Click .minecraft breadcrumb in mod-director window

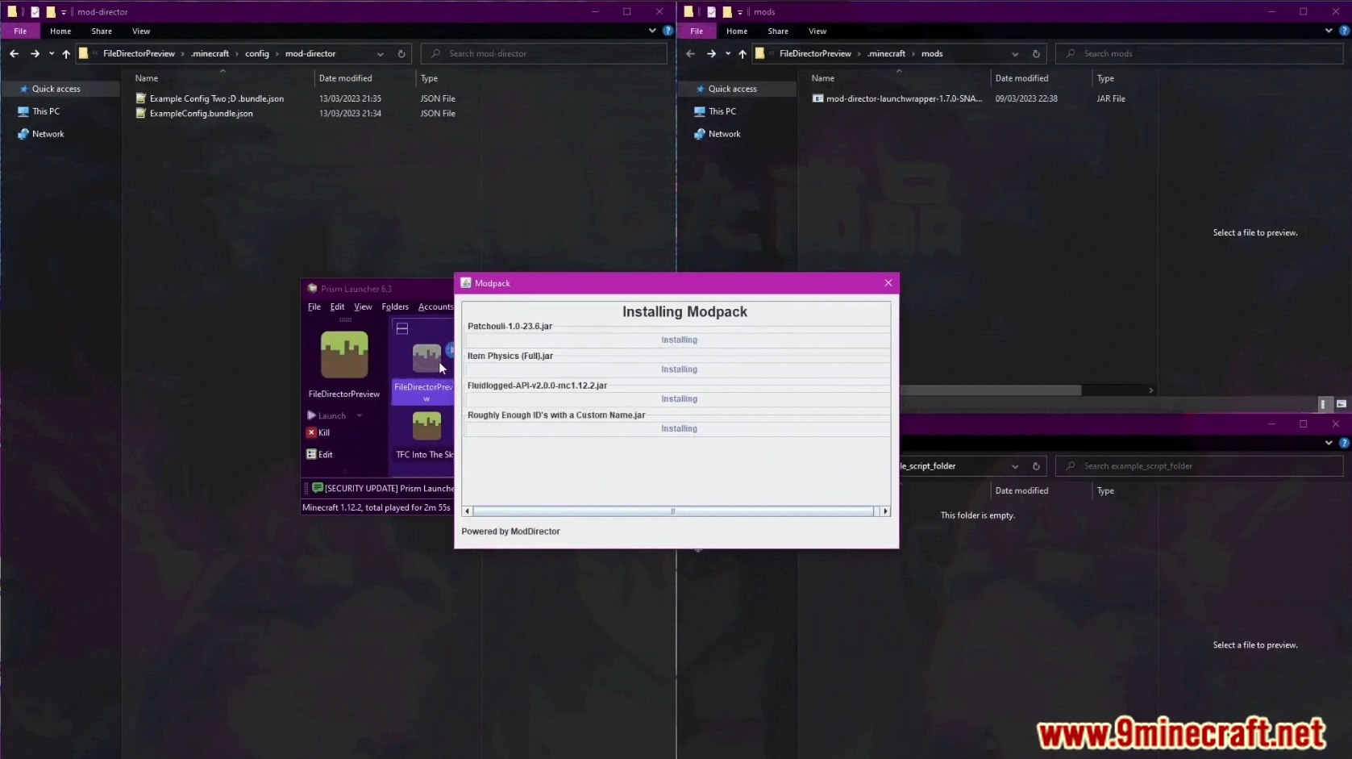pyautogui.click(x=210, y=54)
